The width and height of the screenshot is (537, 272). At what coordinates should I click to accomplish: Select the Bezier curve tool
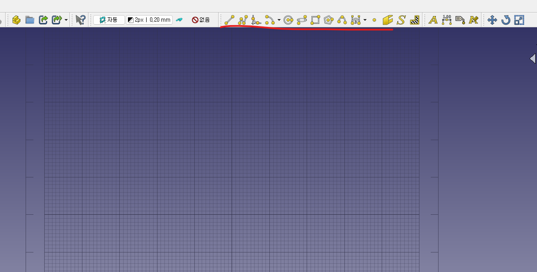[356, 20]
